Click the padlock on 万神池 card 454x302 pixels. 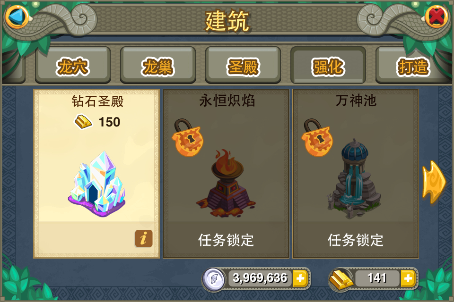tap(317, 138)
